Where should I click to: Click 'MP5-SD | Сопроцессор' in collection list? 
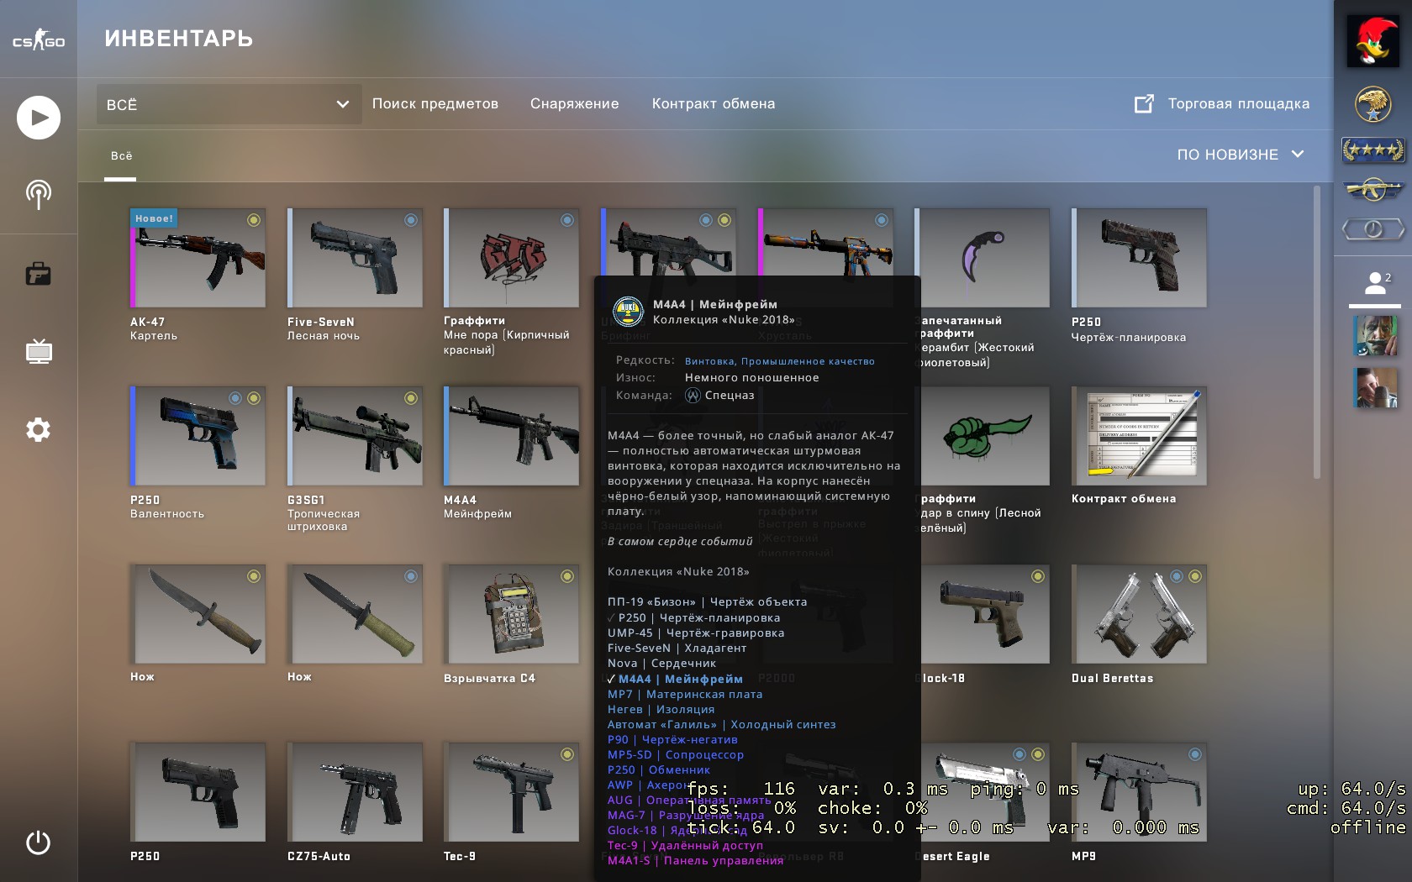(676, 755)
